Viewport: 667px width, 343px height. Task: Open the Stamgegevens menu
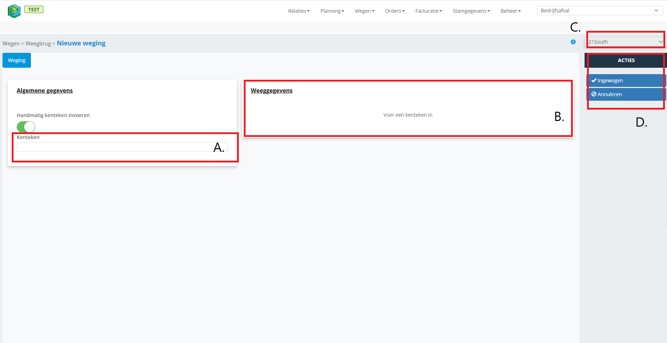(x=471, y=11)
